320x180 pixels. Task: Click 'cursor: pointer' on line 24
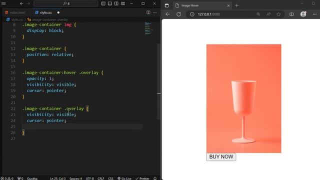[46, 120]
